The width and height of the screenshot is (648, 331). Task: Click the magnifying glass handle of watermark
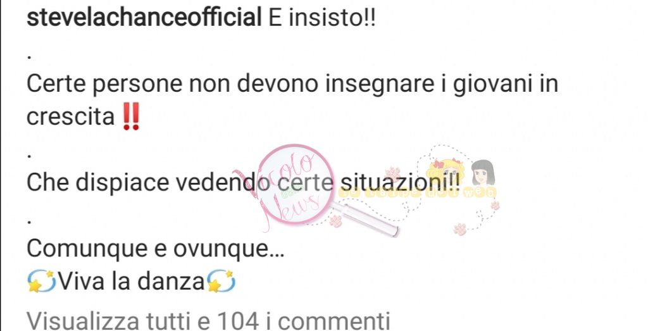[x=364, y=220]
